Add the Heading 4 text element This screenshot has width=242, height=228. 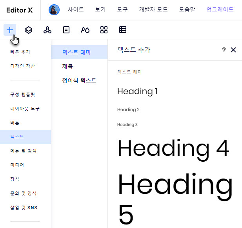[173, 148]
